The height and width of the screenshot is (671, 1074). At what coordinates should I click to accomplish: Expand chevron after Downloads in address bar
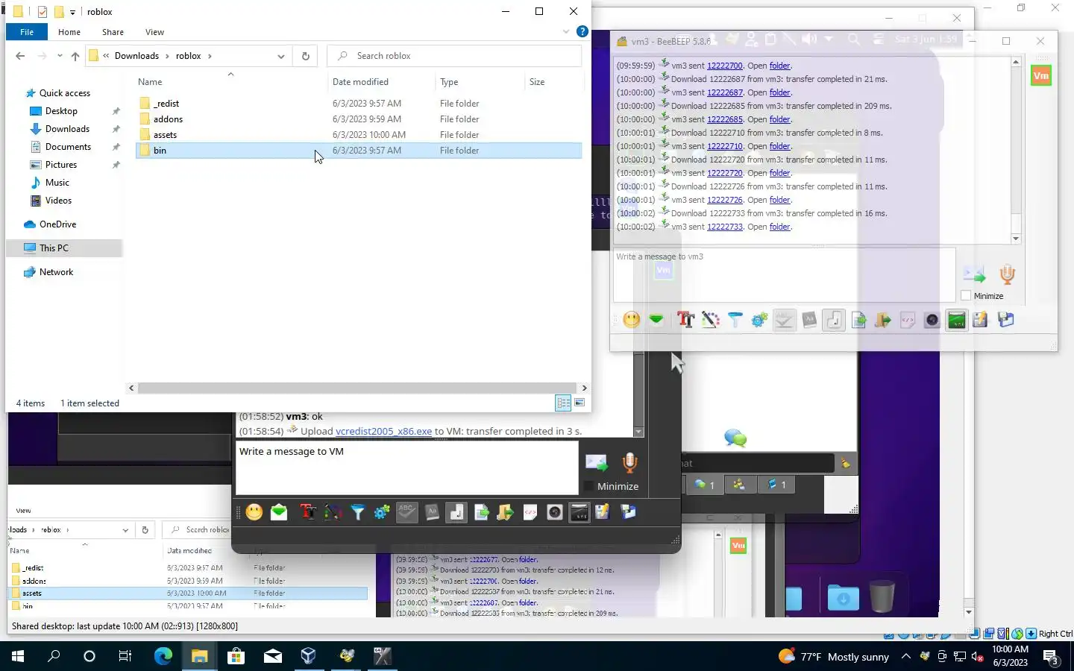[167, 56]
